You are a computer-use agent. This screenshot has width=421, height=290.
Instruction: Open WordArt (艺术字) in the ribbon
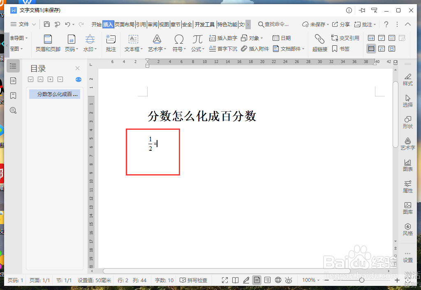click(x=157, y=43)
